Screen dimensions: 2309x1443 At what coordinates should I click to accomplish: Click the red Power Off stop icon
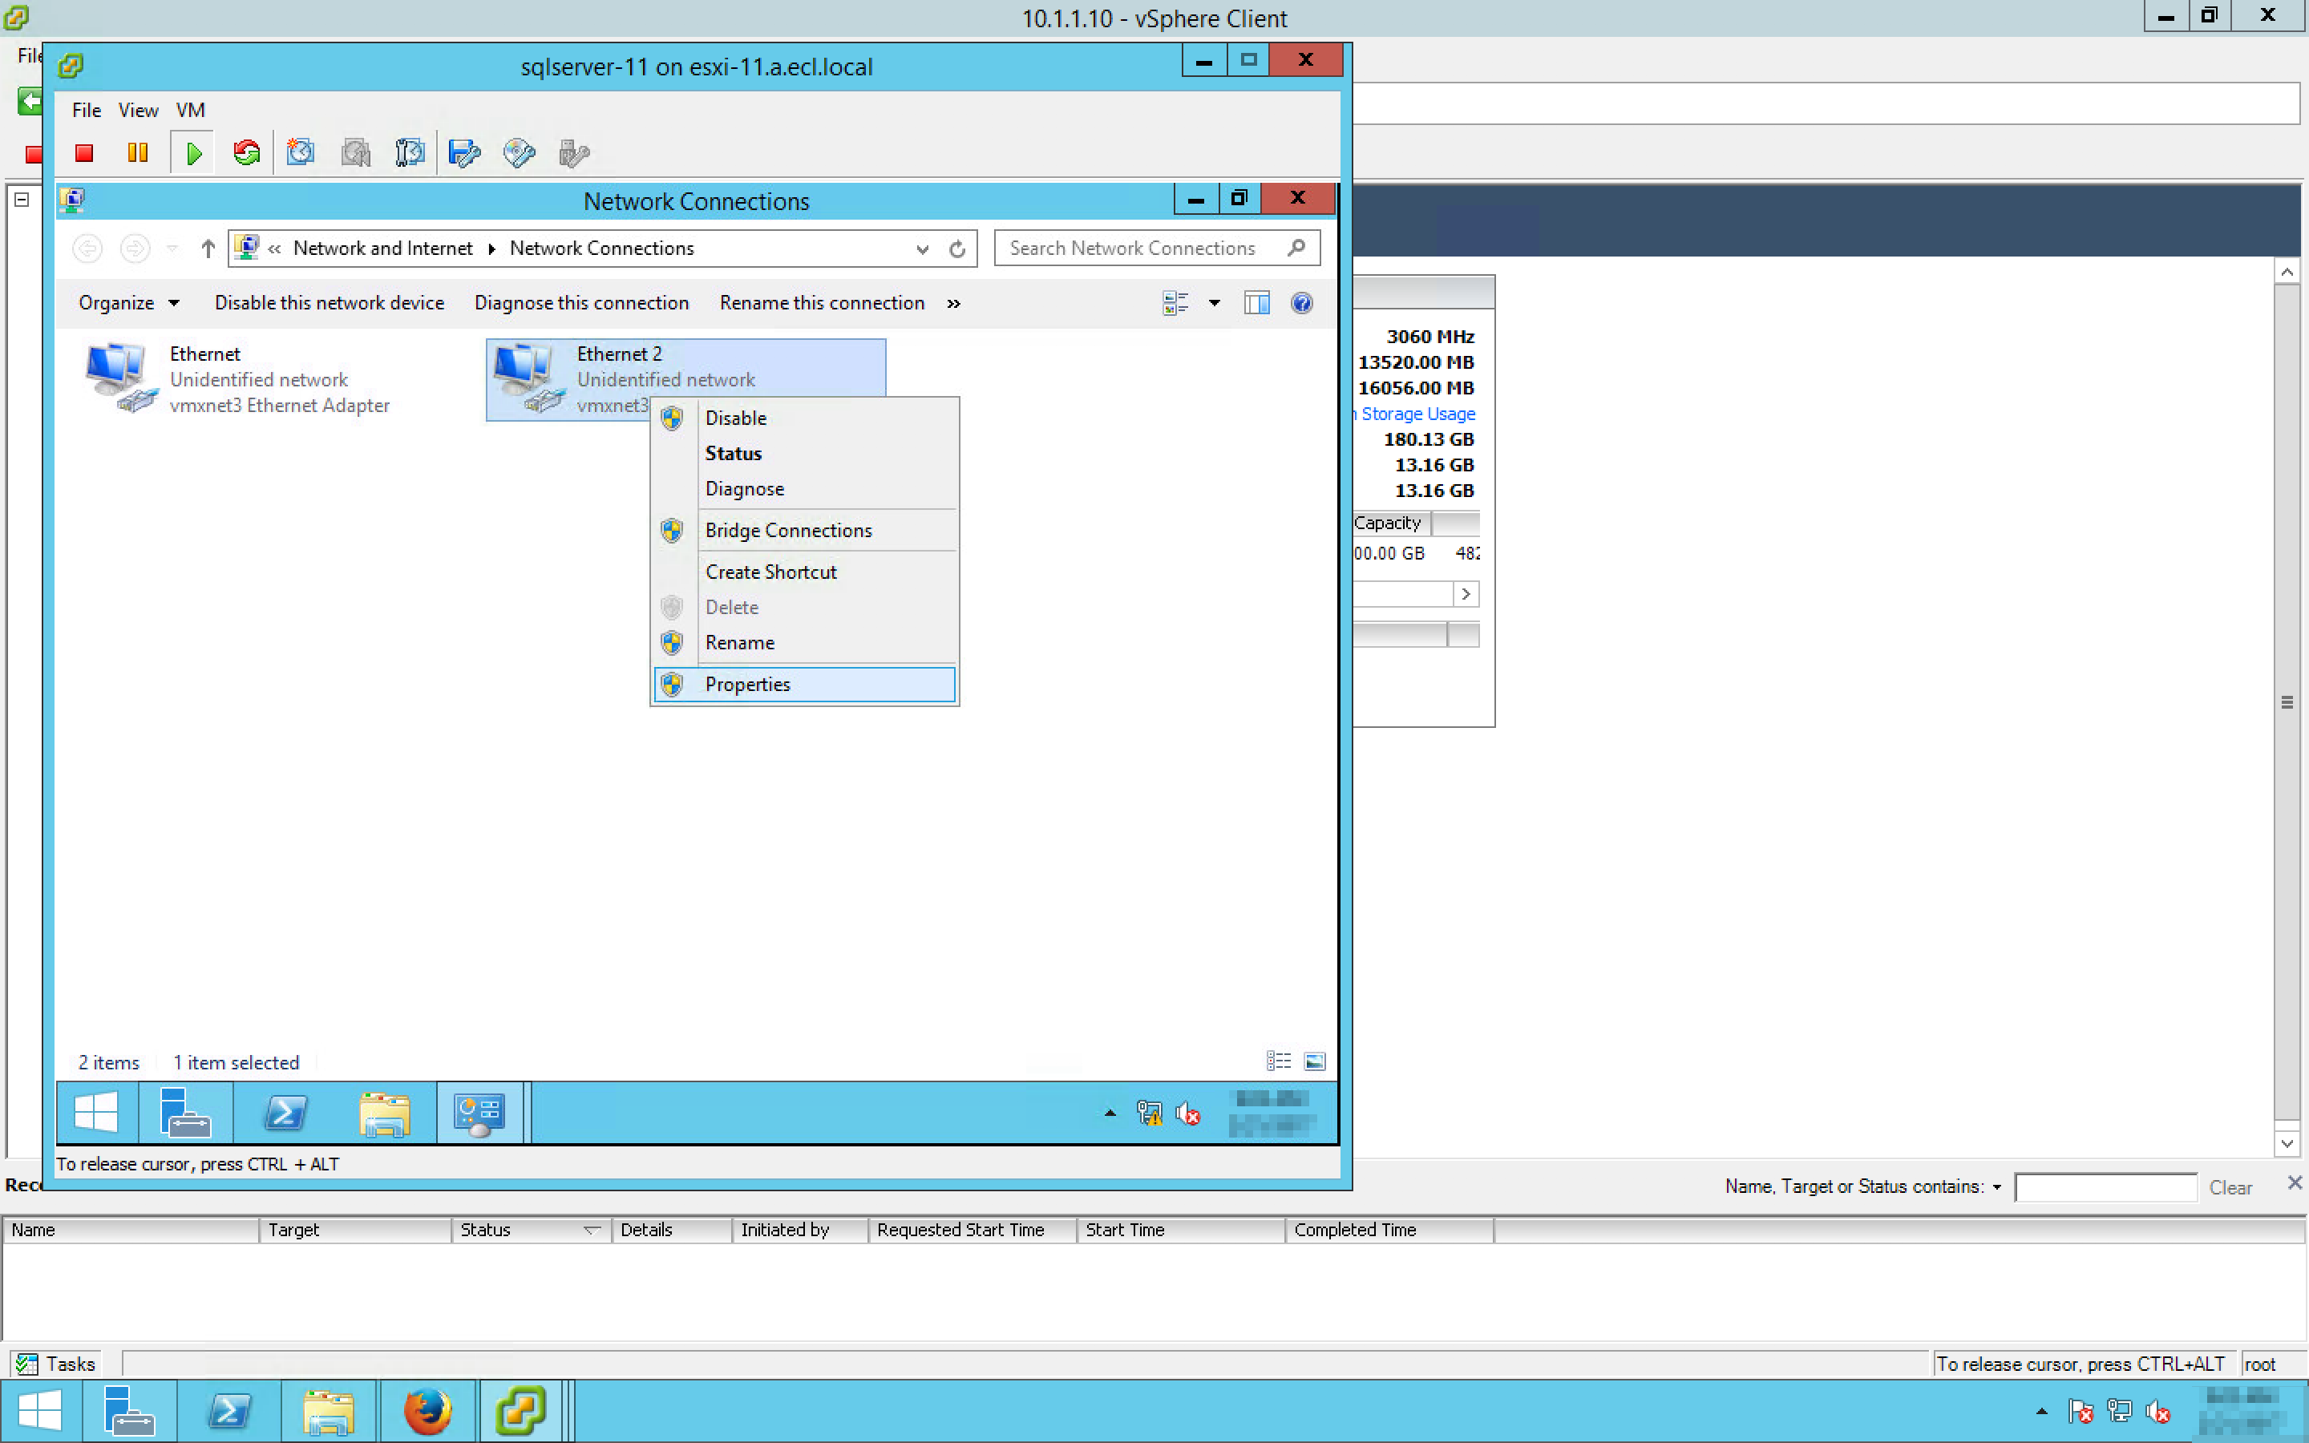click(84, 152)
